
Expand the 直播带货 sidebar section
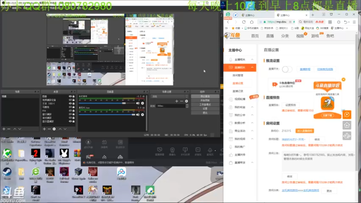pyautogui.click(x=252, y=162)
